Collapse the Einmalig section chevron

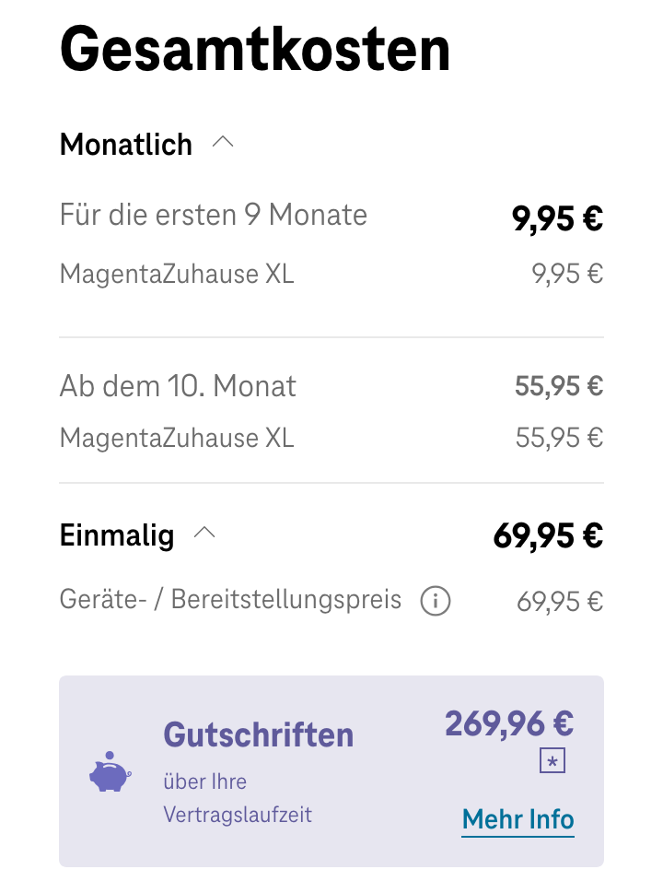click(x=204, y=534)
